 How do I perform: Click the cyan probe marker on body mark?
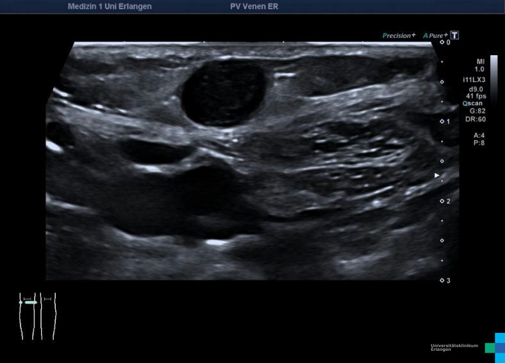[29, 302]
